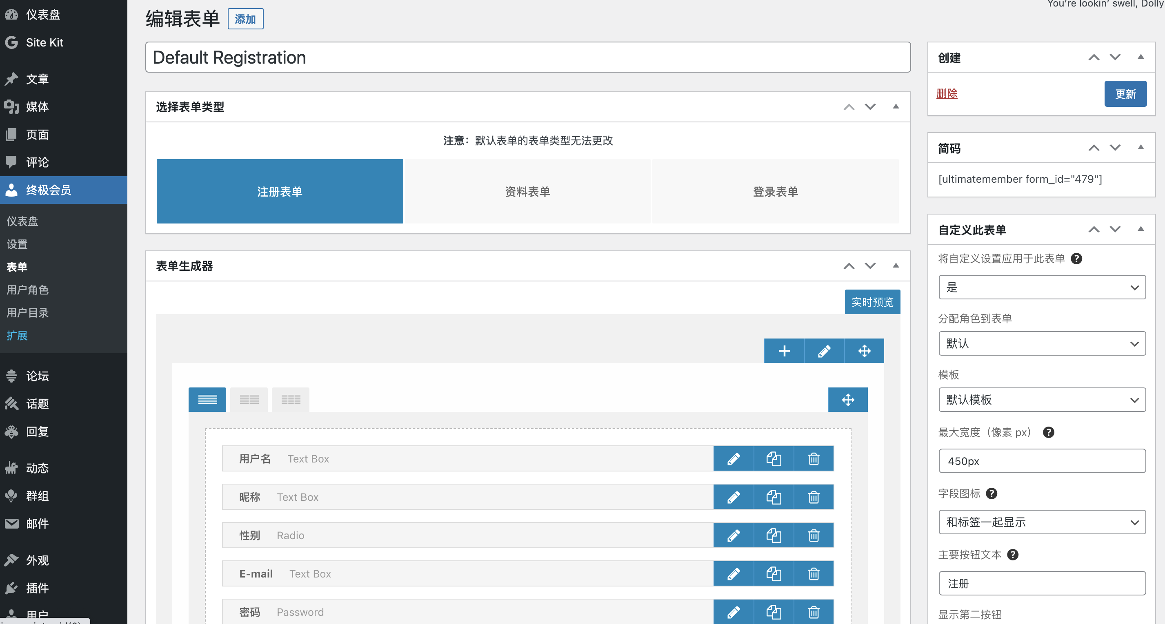This screenshot has height=624, width=1165.
Task: Collapse the 选择表单类型 panel
Action: coord(896,106)
